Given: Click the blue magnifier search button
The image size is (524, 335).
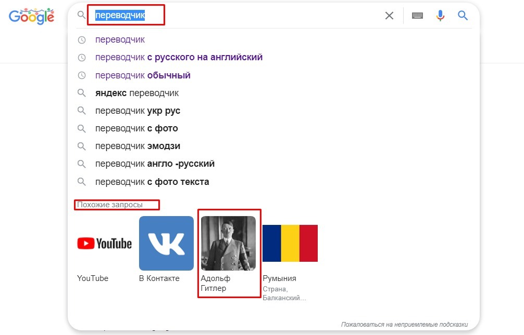Looking at the screenshot, I should (x=463, y=16).
